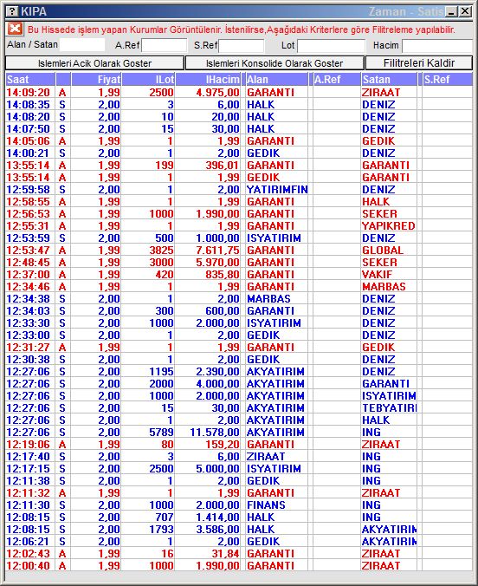Screen dimensions: 478x586
Task: Focus the A.Ref filter field
Action: (x=164, y=46)
